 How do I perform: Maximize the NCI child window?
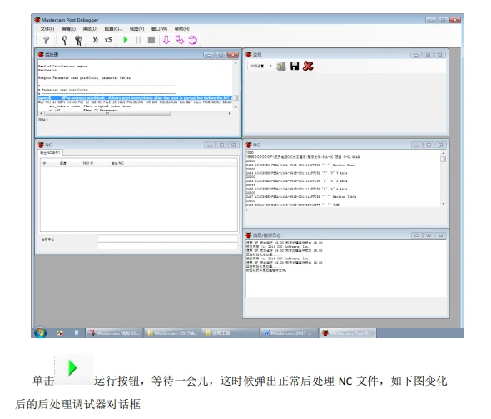click(x=429, y=145)
